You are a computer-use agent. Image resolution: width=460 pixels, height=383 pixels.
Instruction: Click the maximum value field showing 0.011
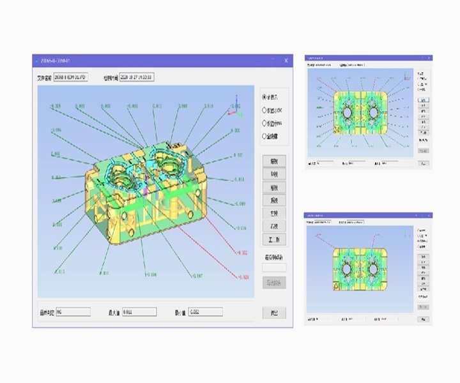[139, 312]
